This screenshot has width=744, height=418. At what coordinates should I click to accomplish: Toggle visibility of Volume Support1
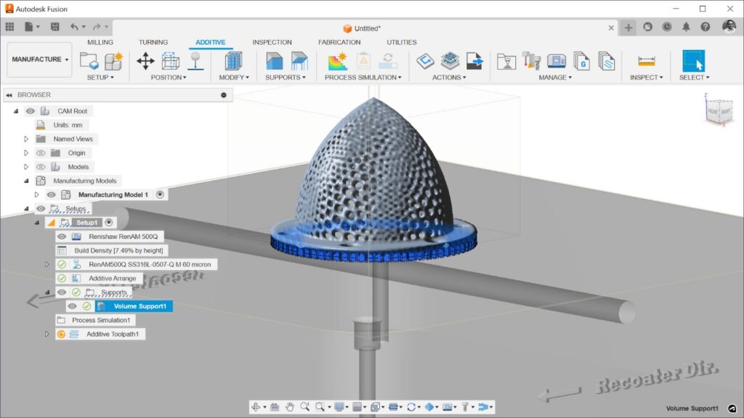point(71,306)
